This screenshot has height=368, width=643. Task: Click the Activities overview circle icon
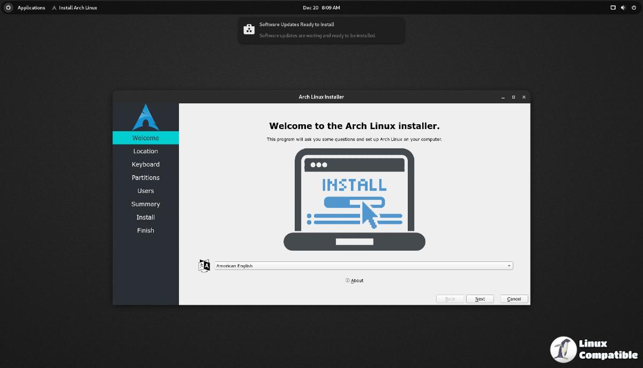pyautogui.click(x=8, y=7)
